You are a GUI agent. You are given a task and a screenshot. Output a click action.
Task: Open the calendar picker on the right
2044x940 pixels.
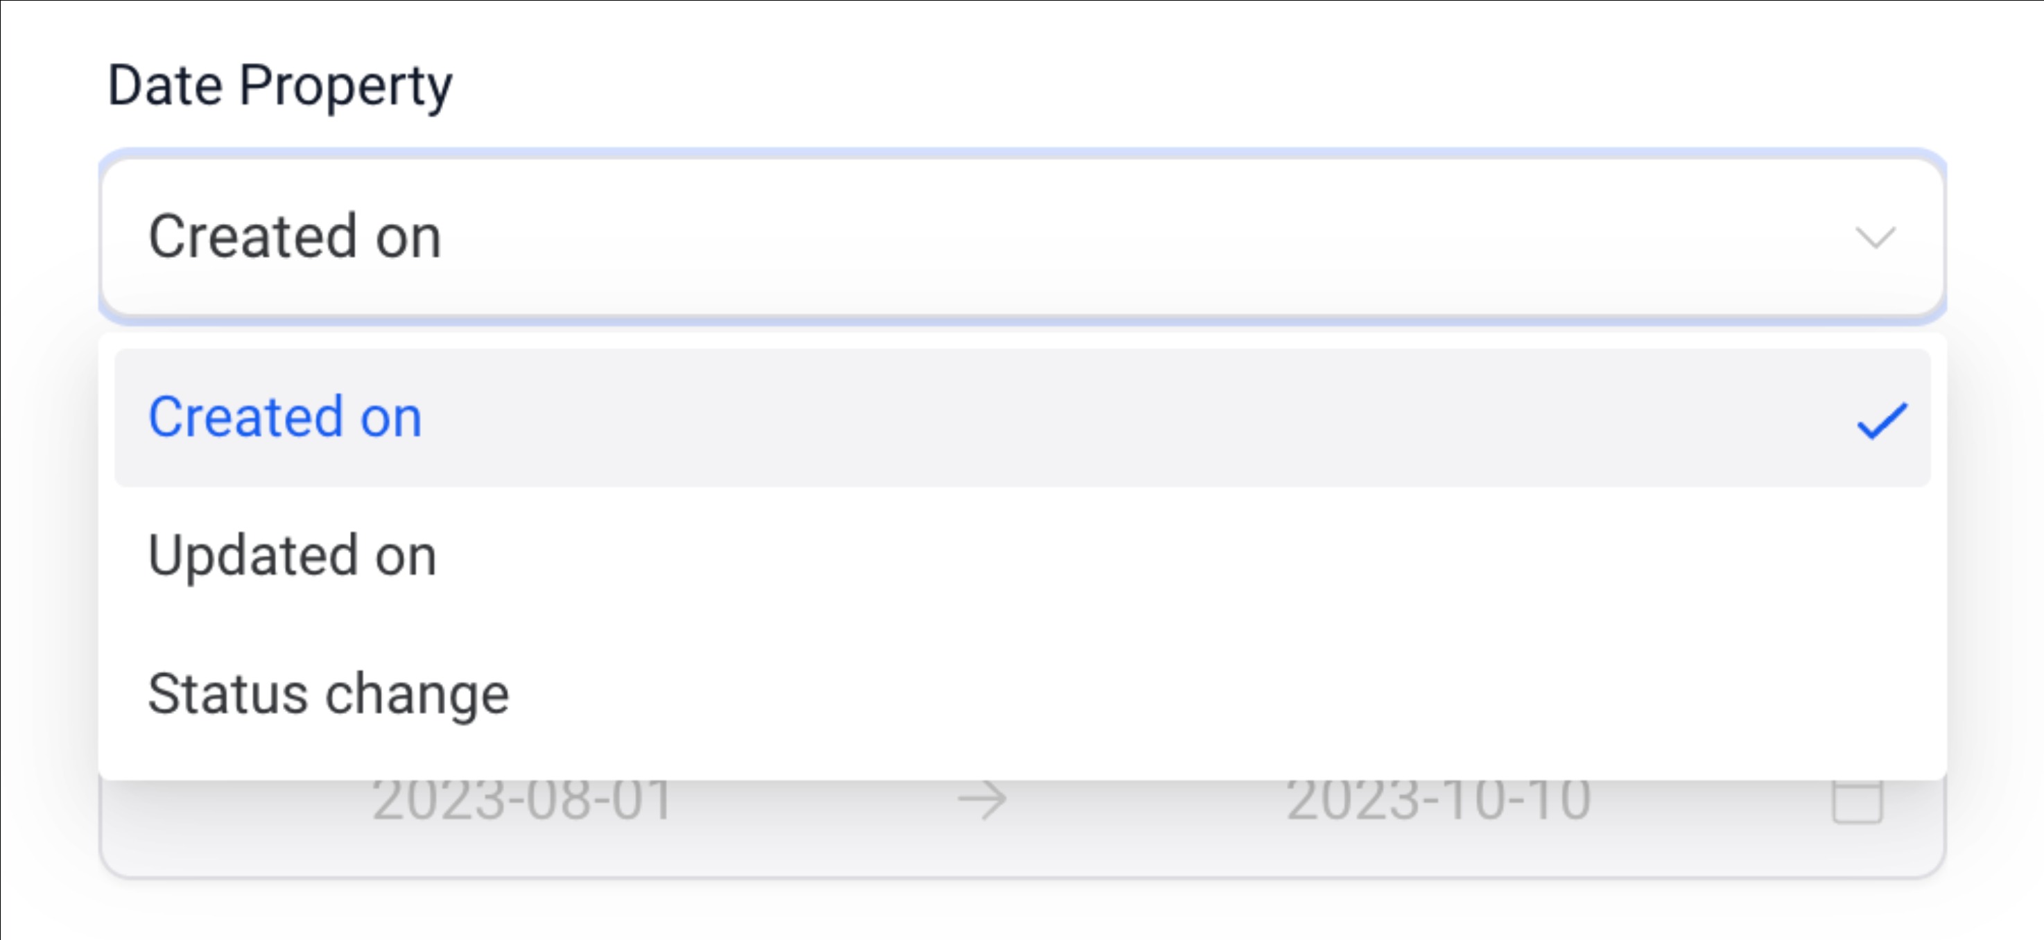(x=1857, y=801)
